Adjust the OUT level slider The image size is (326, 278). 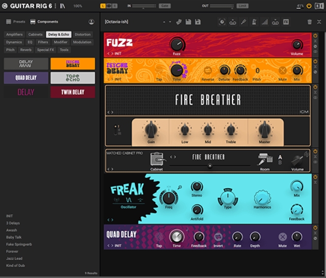(x=222, y=6)
